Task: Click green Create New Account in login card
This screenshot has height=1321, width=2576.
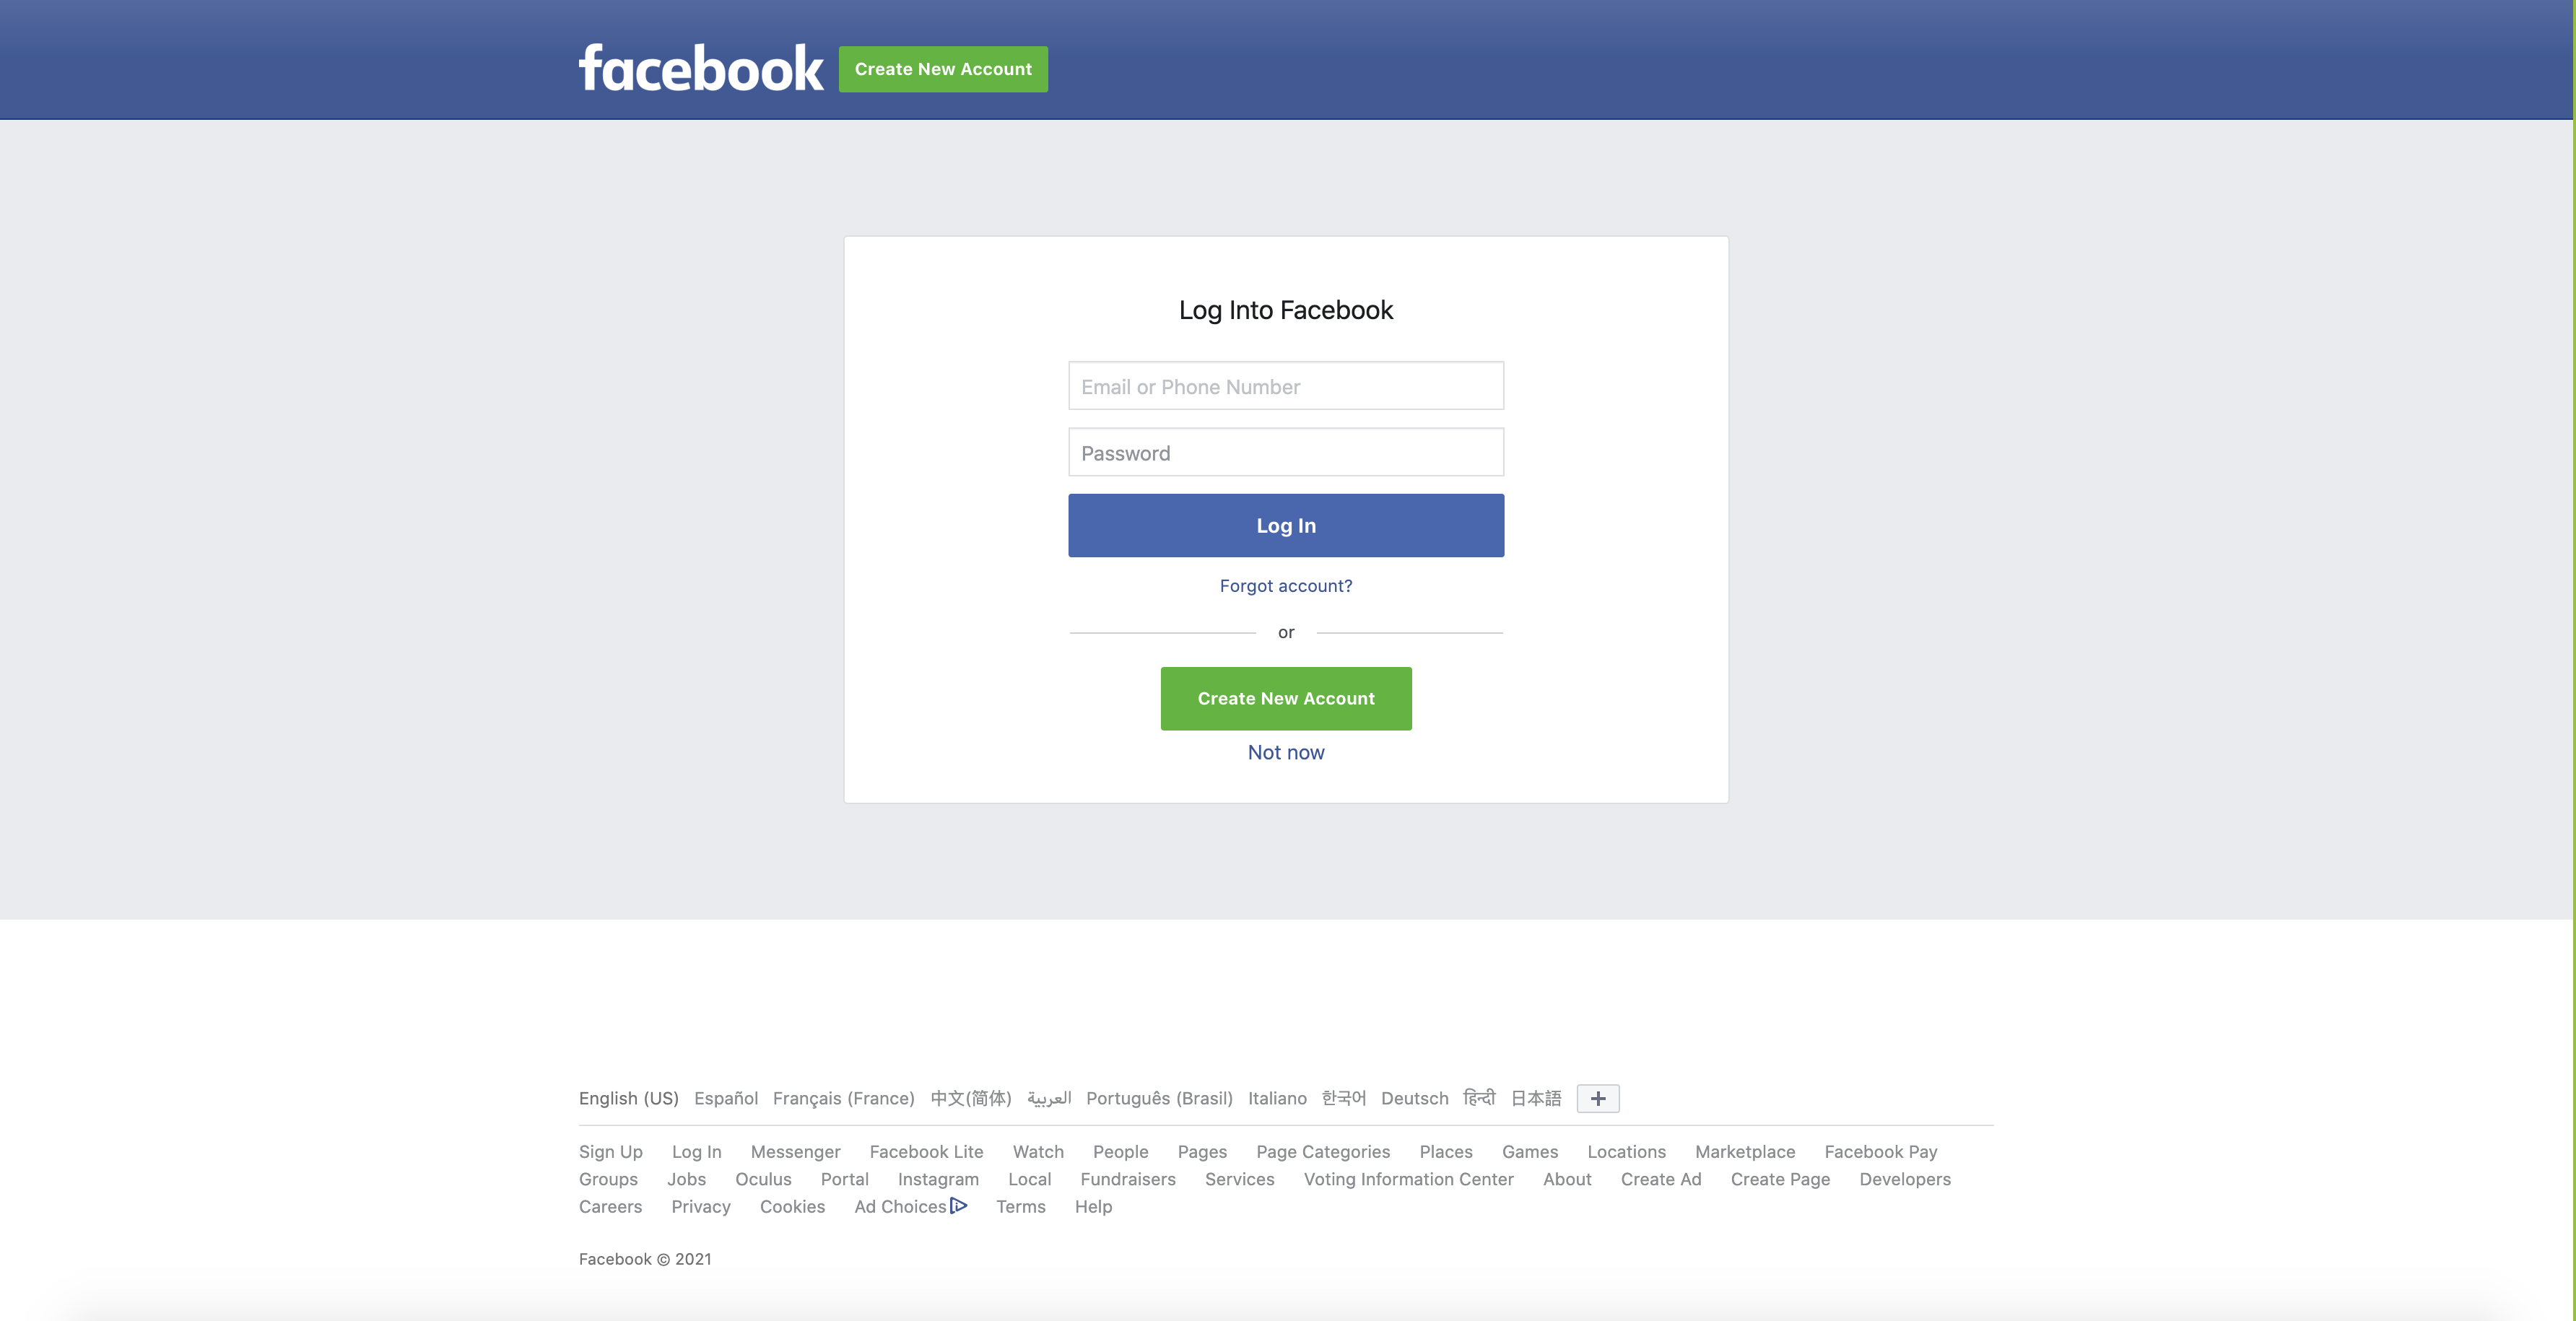Action: coord(1286,698)
